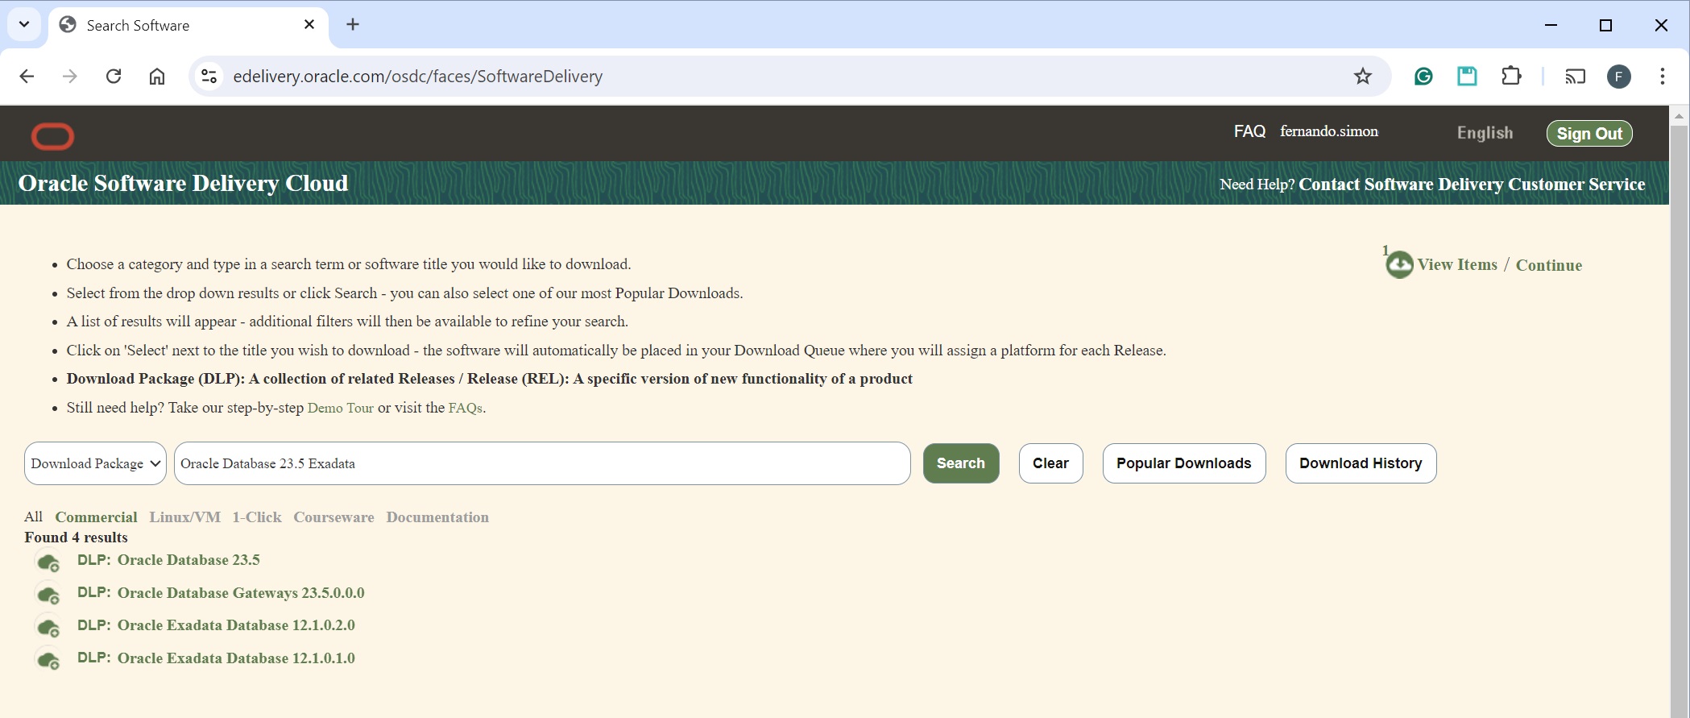The height and width of the screenshot is (718, 1690).
Task: Click the browser address bar URL
Action: [x=418, y=77]
